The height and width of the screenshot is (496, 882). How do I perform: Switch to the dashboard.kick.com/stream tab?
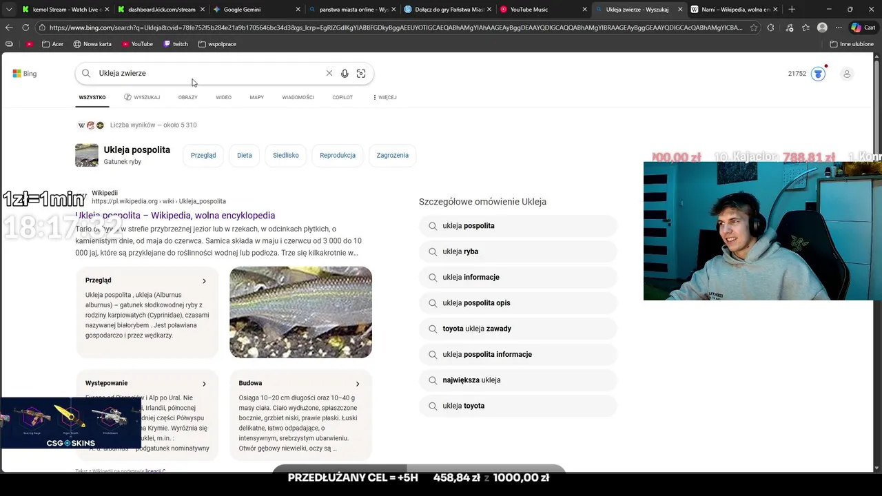pos(161,10)
